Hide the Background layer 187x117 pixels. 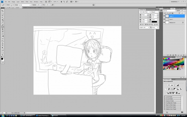164,22
